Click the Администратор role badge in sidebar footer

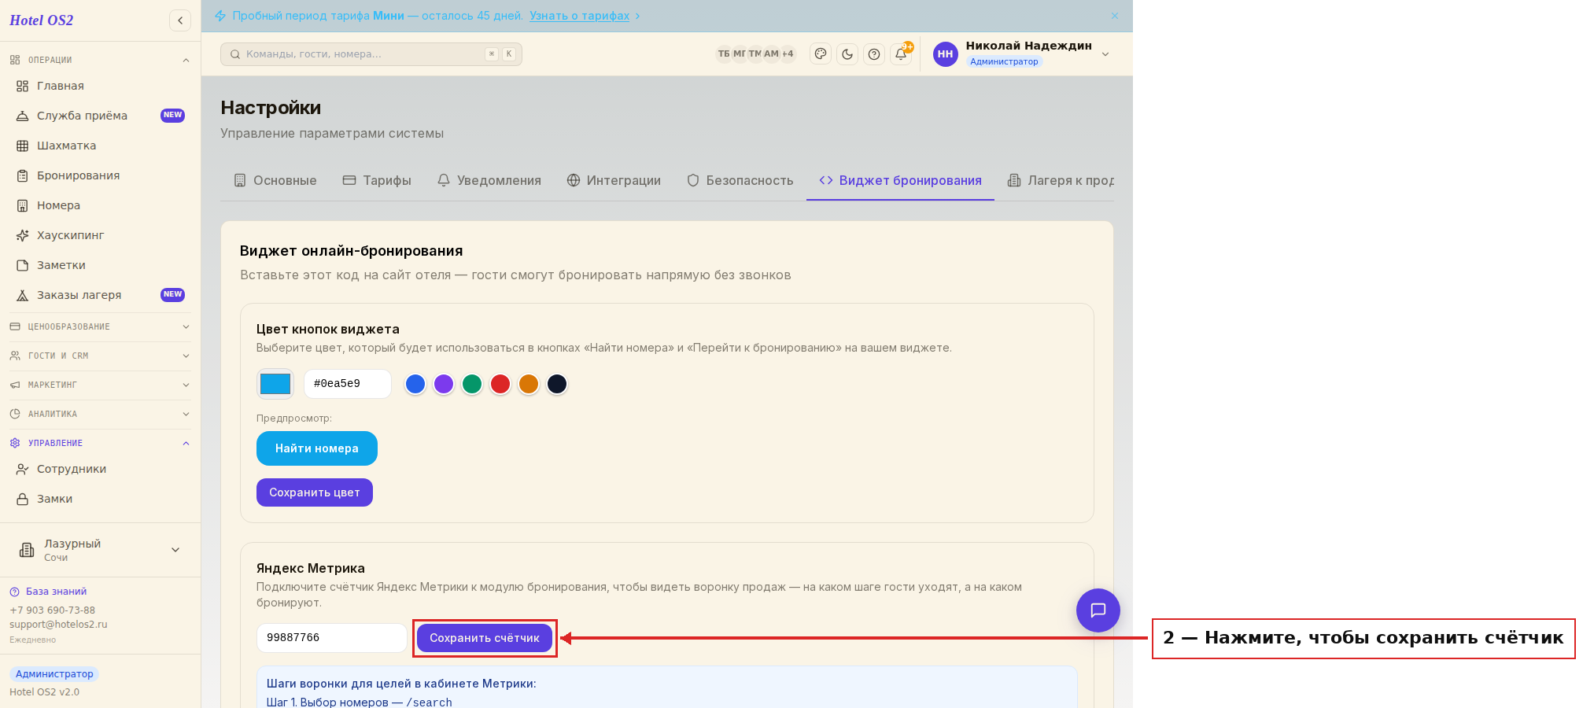point(54,674)
